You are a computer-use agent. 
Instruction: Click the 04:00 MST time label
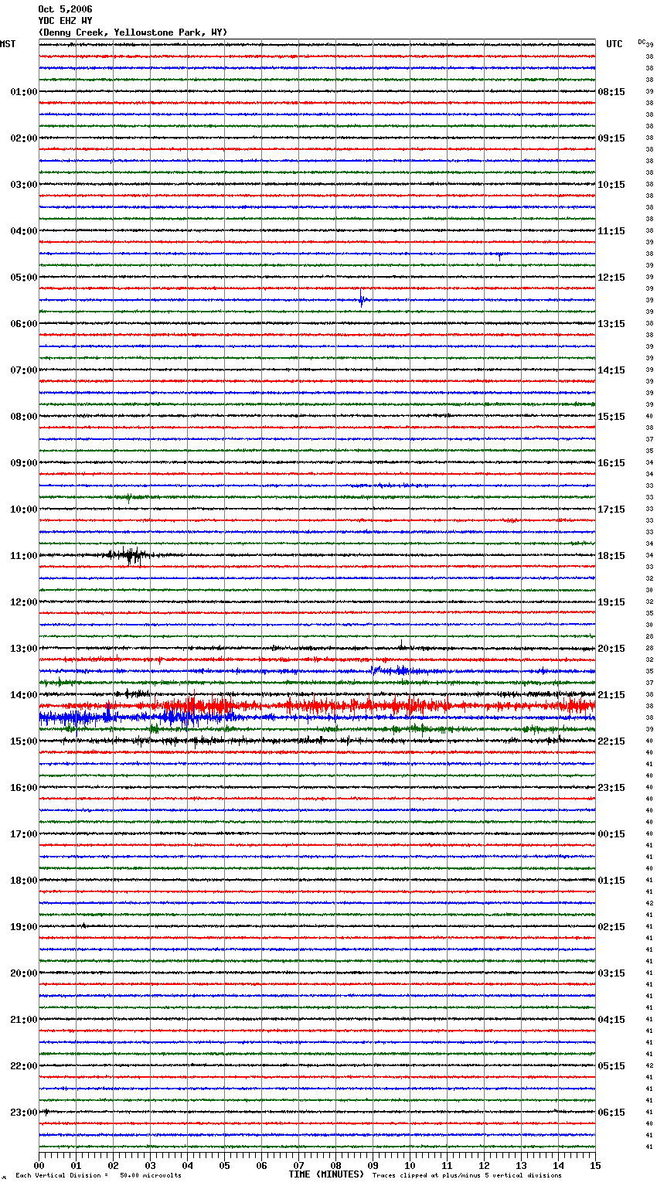click(24, 231)
